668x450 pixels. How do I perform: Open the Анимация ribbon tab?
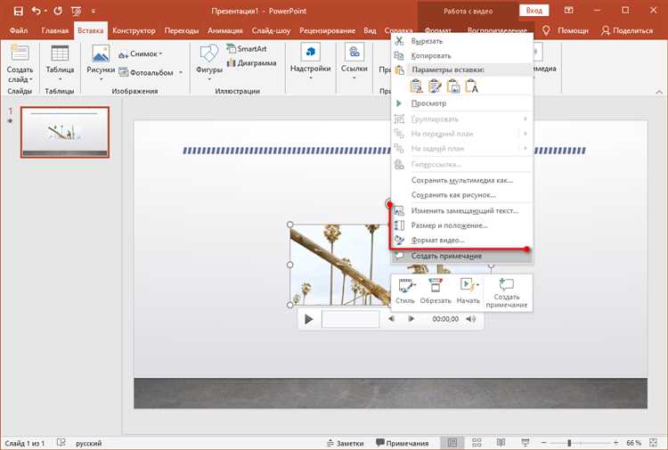pos(224,30)
